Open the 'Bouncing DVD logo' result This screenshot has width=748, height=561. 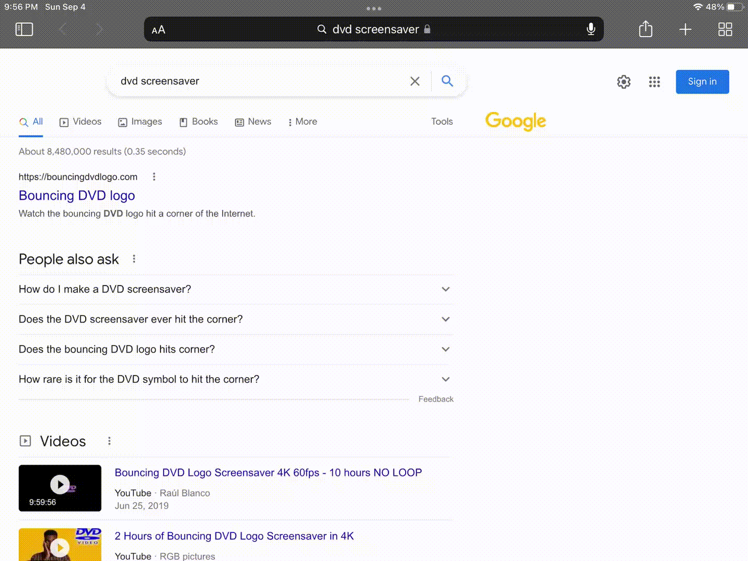[76, 195]
